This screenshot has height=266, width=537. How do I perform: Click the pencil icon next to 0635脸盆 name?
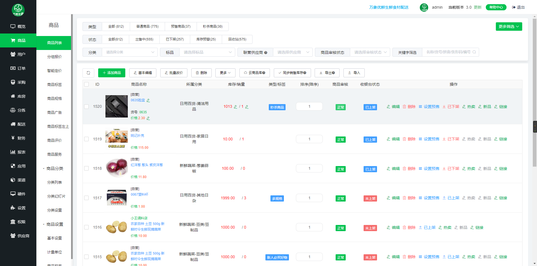[x=148, y=100]
